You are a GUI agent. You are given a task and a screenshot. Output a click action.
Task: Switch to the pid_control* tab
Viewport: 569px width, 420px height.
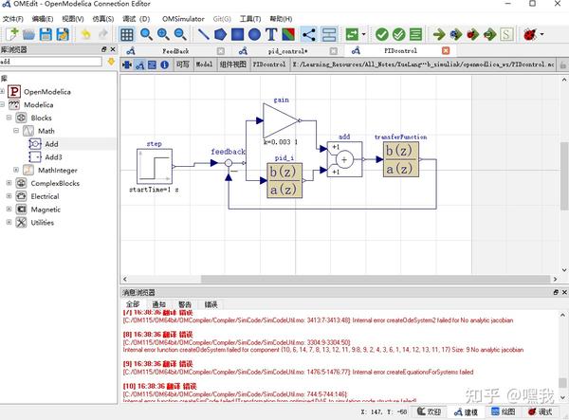[287, 51]
